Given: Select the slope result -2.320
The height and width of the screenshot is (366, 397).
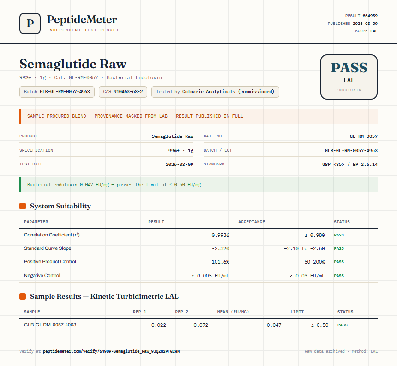Looking at the screenshot, I should point(220,249).
